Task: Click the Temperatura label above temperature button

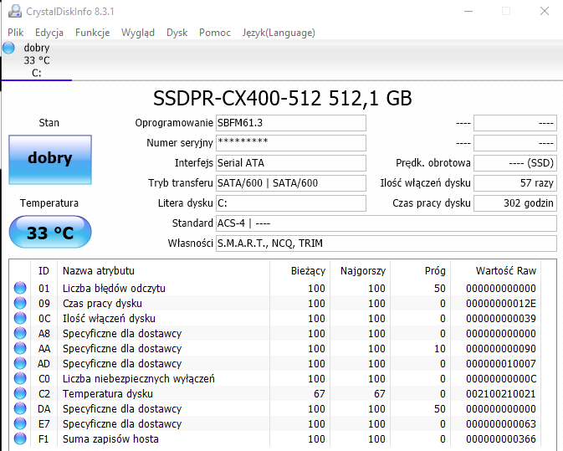Action: click(49, 203)
